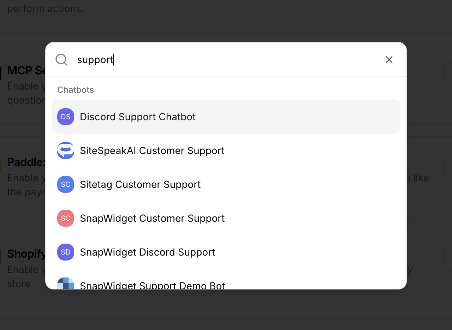Click the purple SD avatar icon
This screenshot has height=330, width=452.
click(66, 252)
